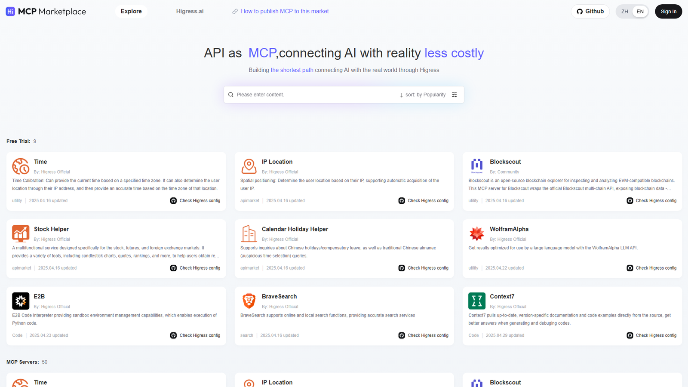This screenshot has height=387, width=688.
Task: Click the MCP Marketplace logo icon
Action: pos(10,11)
